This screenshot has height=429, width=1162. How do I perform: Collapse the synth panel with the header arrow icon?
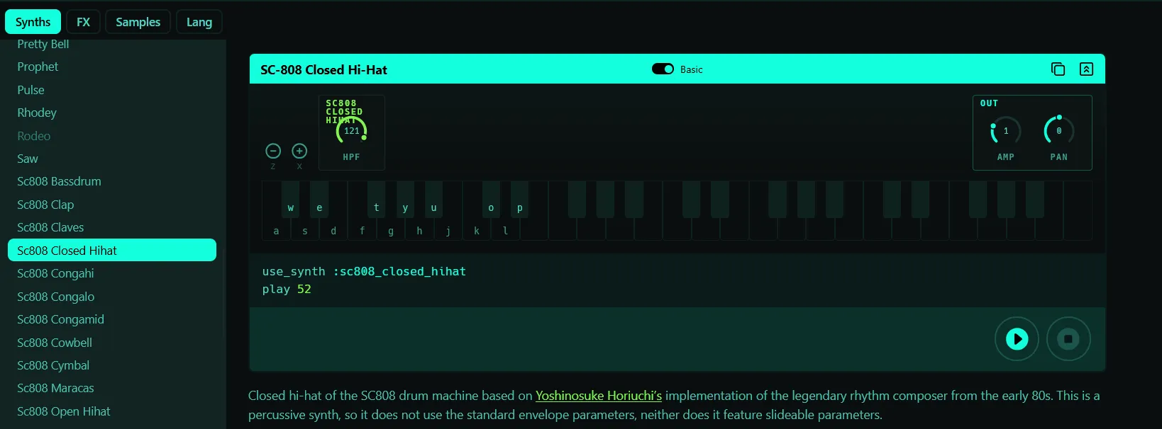tap(1086, 69)
